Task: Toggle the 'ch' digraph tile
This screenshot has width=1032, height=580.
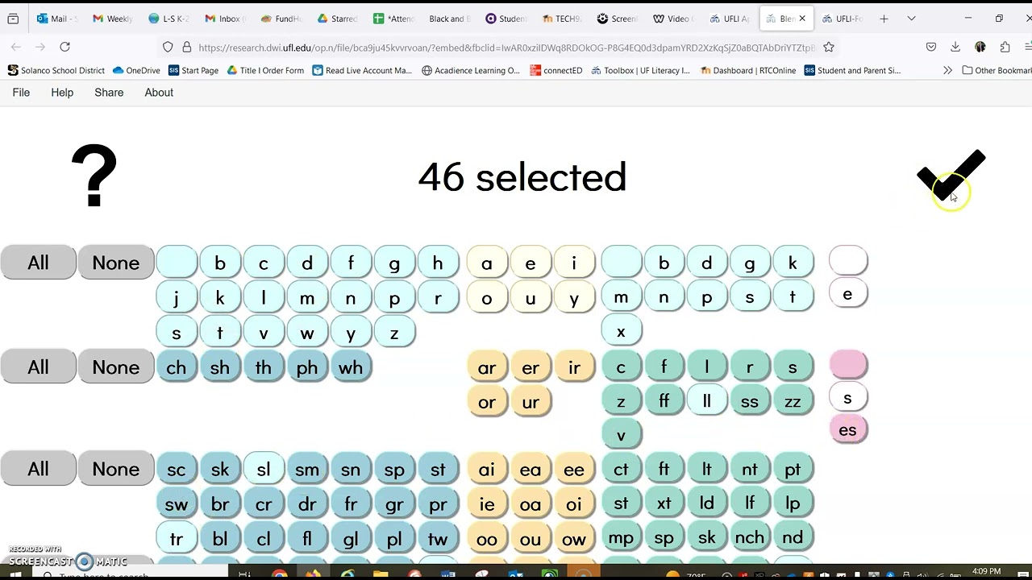Action: pyautogui.click(x=177, y=367)
